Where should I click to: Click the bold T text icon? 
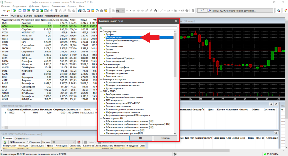click(x=56, y=11)
